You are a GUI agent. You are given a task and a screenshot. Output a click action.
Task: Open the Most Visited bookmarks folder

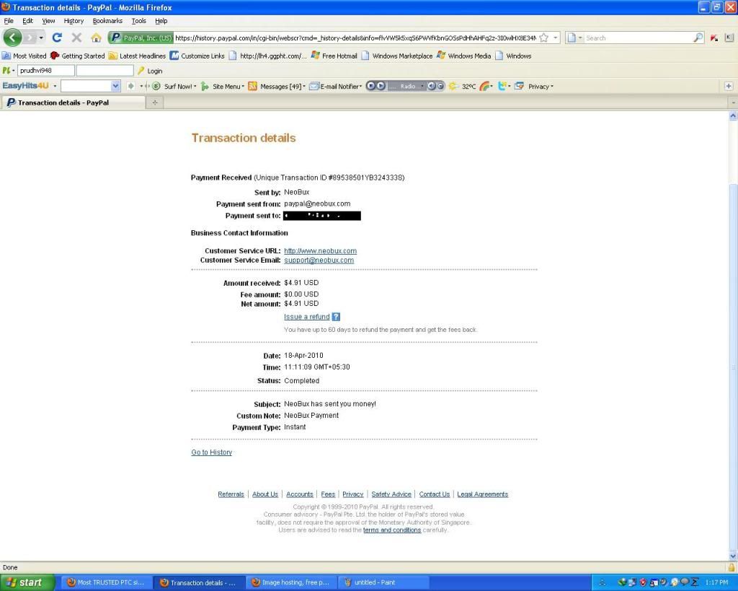coord(25,56)
